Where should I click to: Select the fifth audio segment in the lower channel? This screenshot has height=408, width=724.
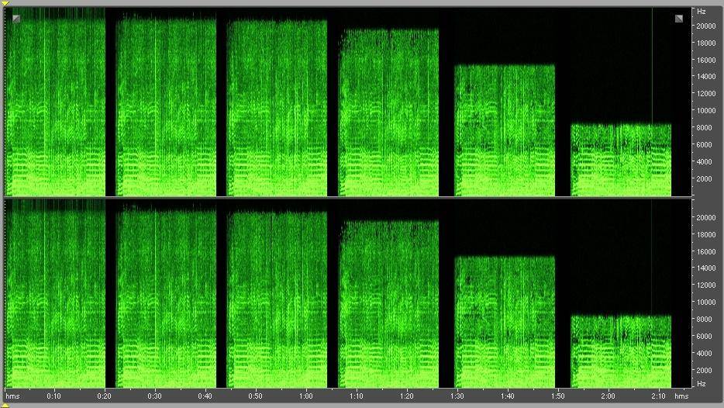point(505,322)
